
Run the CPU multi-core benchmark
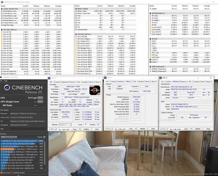[40, 98]
